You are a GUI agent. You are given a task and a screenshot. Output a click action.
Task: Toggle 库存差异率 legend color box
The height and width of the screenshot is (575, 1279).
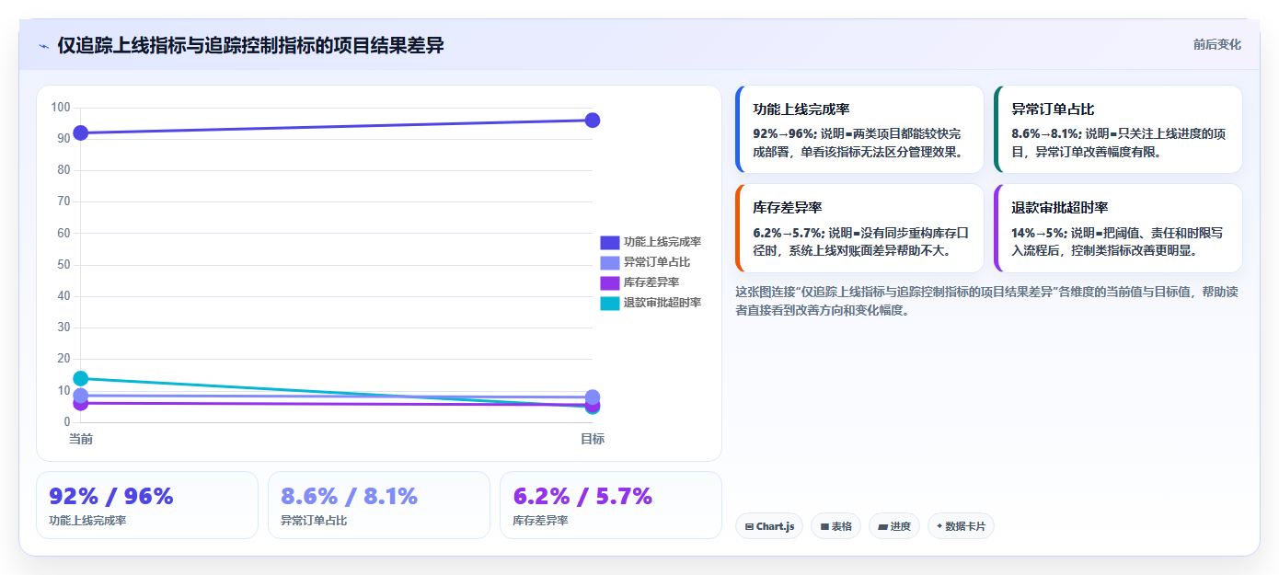609,282
